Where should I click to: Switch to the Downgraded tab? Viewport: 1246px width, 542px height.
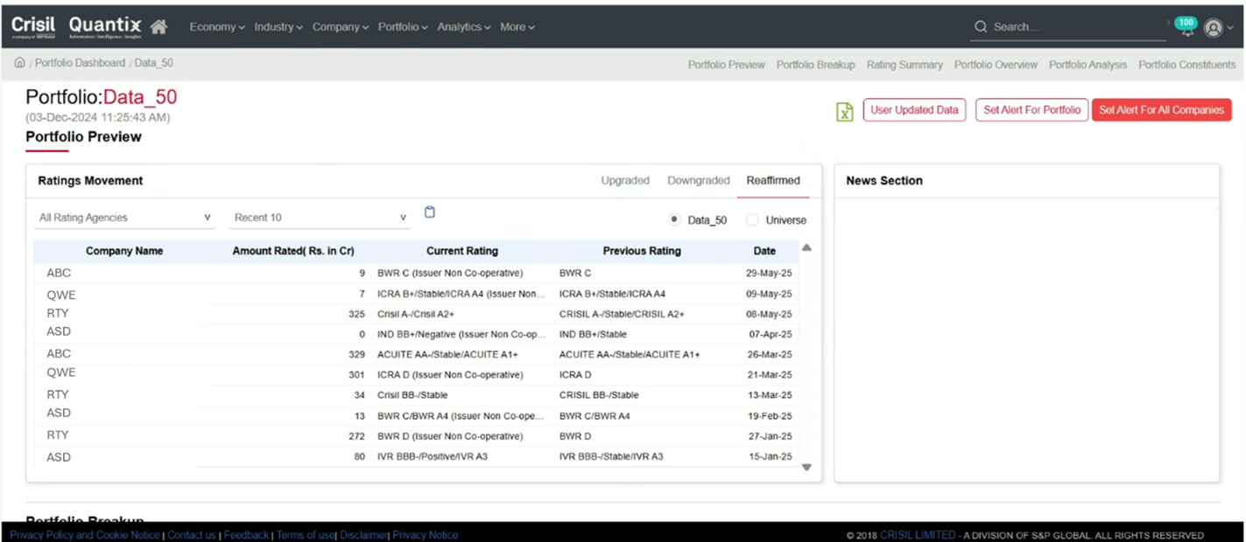[698, 181]
